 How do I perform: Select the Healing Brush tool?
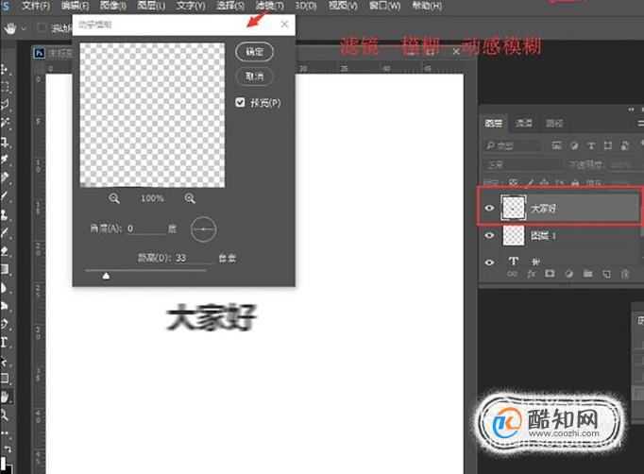(5, 178)
